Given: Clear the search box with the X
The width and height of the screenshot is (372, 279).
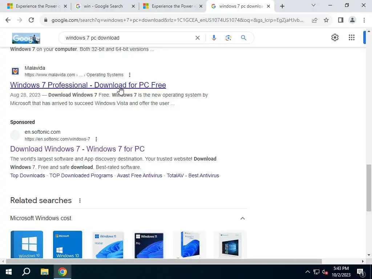Looking at the screenshot, I should [197, 38].
